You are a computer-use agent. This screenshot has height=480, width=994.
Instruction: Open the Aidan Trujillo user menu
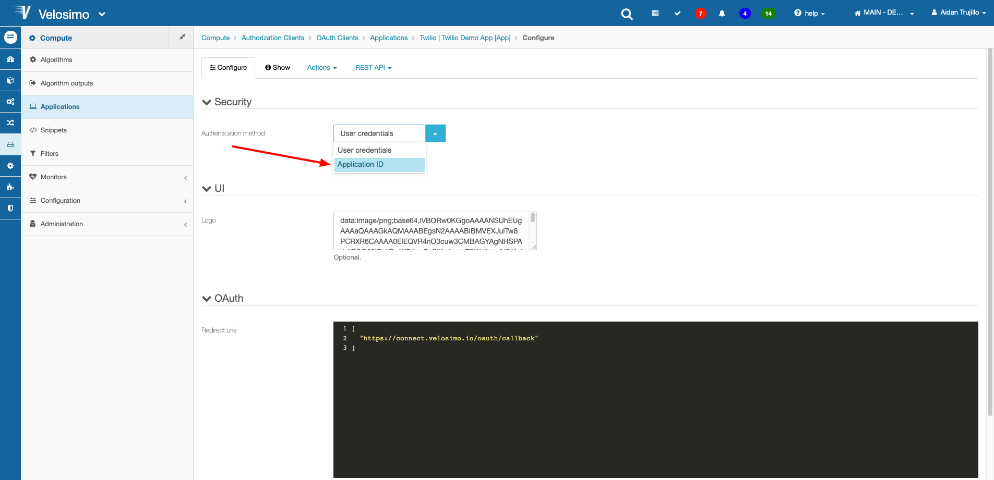tap(959, 13)
